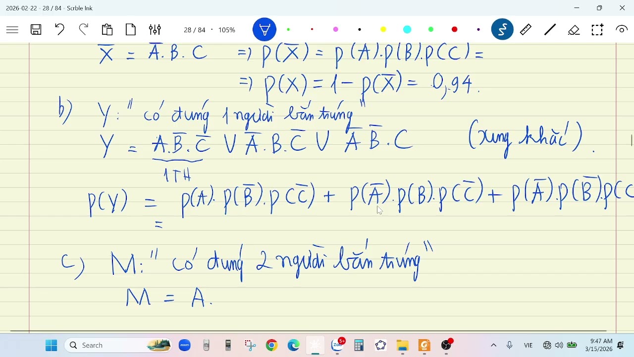Open Microsoft Edge from the taskbar
634x357 pixels.
(294, 345)
